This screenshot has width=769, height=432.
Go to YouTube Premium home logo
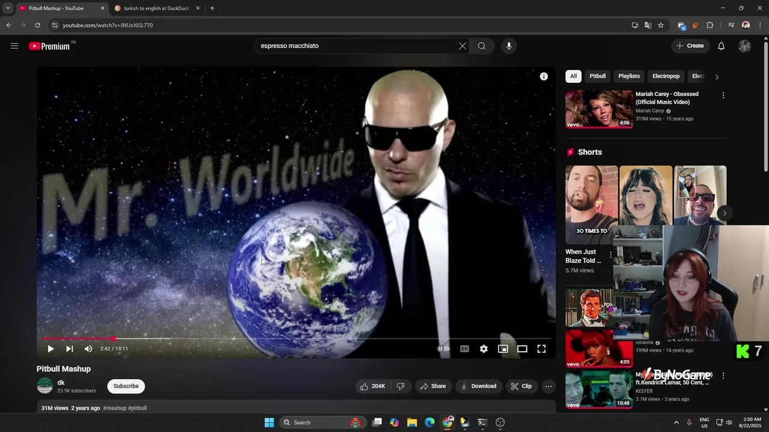pyautogui.click(x=49, y=46)
